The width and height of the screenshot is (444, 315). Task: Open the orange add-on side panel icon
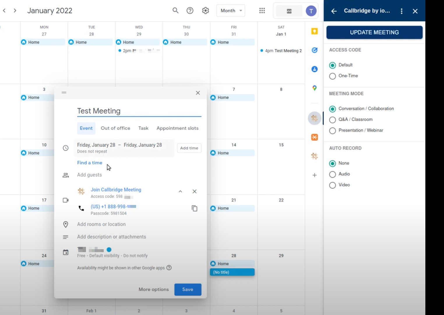pos(314,137)
